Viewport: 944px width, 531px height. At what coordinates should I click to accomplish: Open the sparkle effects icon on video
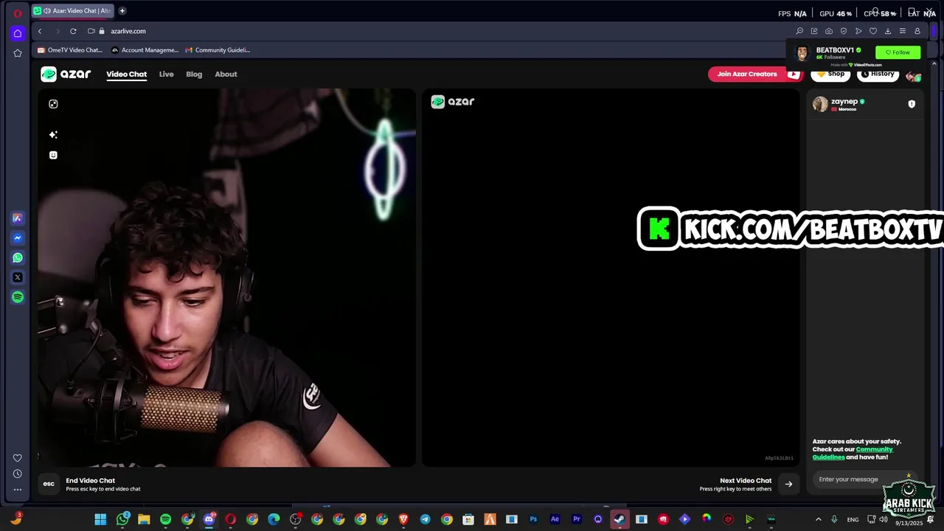tap(53, 135)
